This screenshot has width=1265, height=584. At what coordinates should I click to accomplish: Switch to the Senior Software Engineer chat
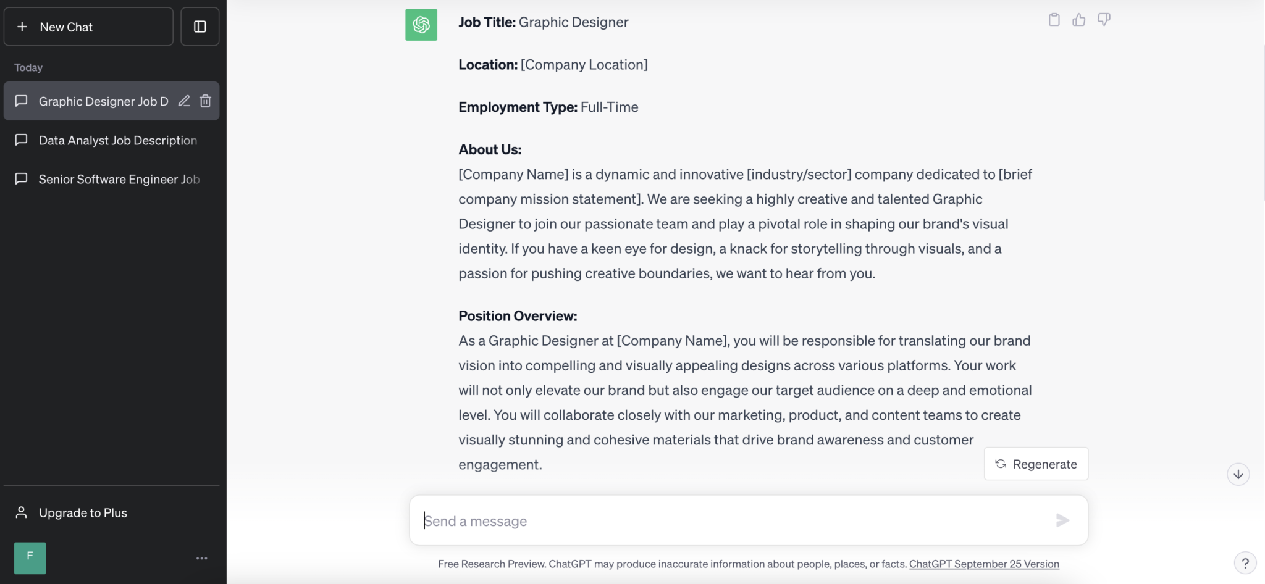tap(119, 179)
